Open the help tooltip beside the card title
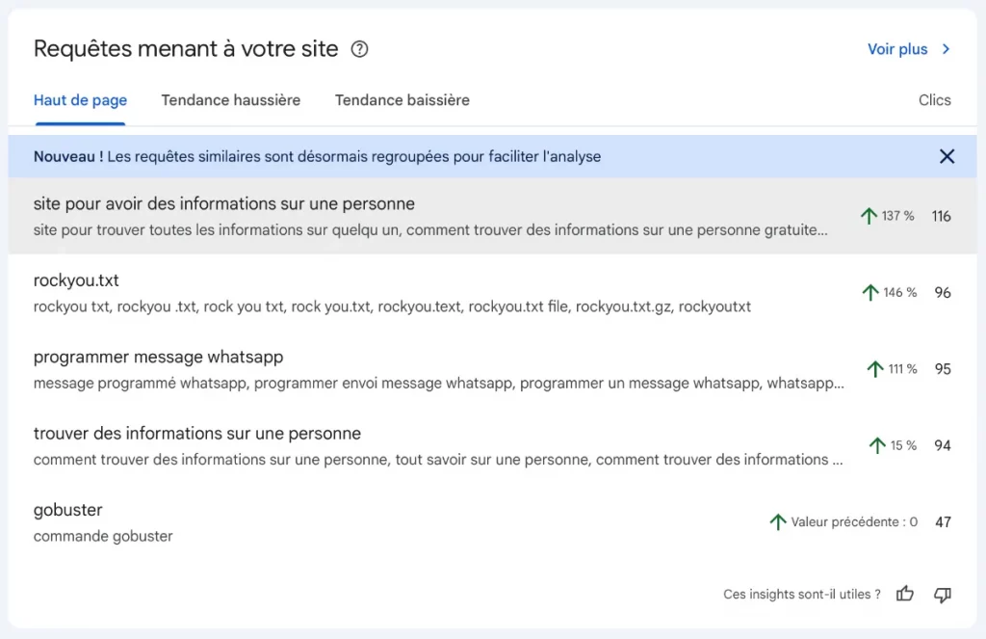The height and width of the screenshot is (639, 986). click(x=358, y=48)
